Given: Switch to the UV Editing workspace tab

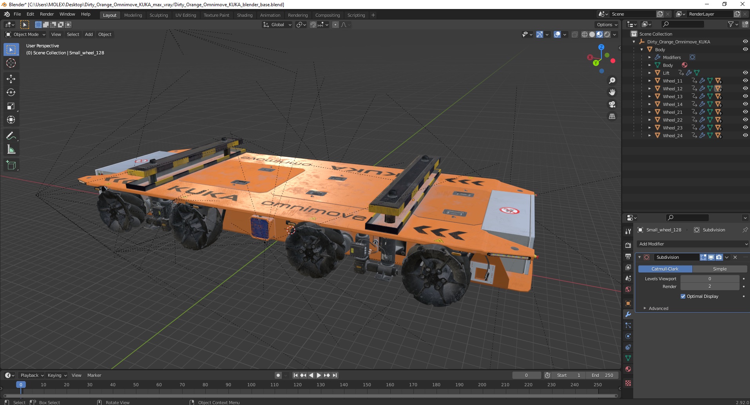Looking at the screenshot, I should (186, 15).
